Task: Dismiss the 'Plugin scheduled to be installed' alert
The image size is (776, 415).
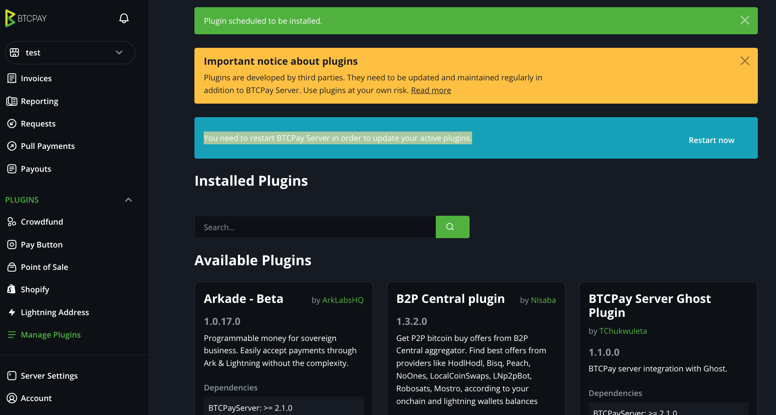Action: pyautogui.click(x=745, y=20)
